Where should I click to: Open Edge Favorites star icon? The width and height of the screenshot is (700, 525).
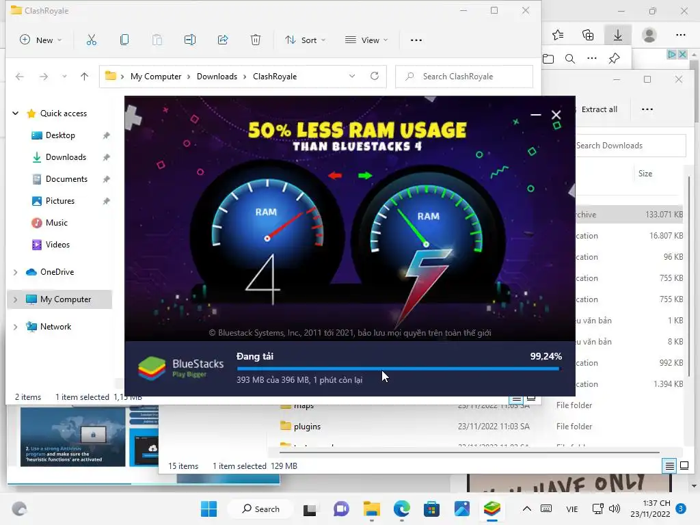(558, 35)
